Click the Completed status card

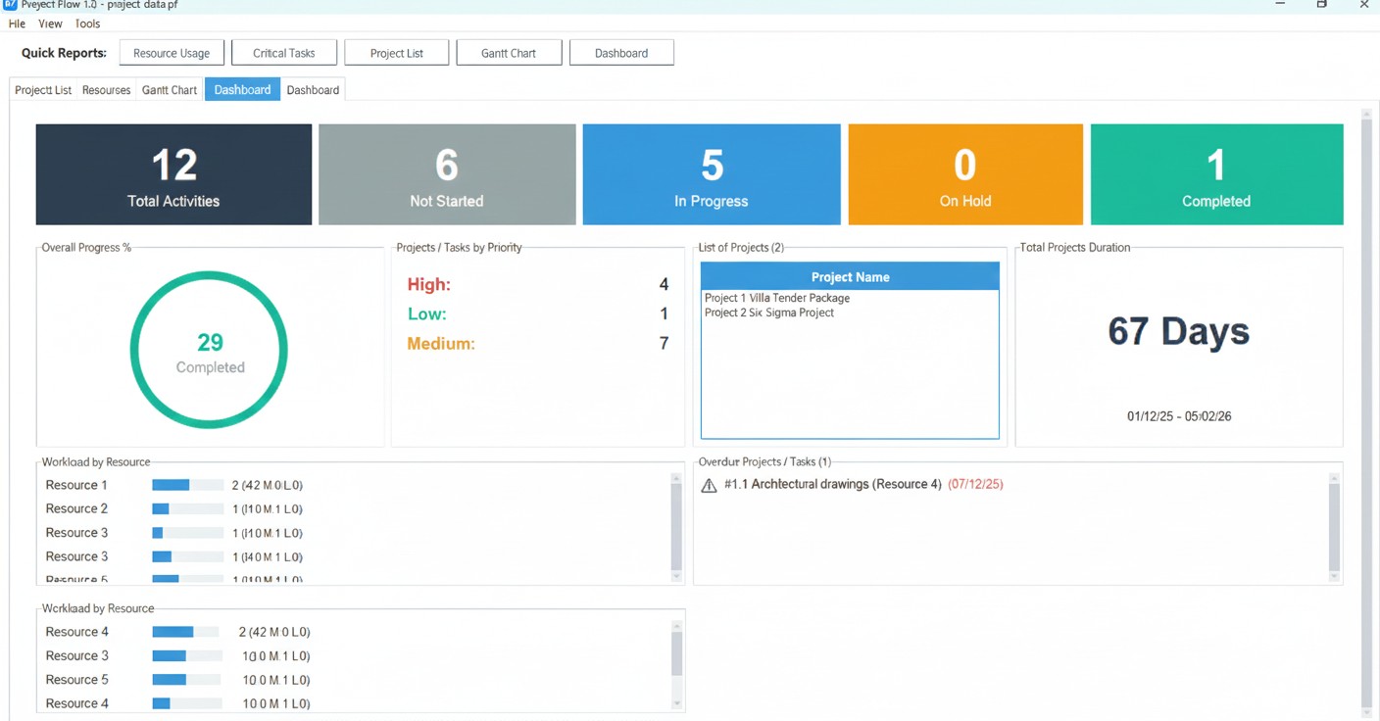(1215, 173)
